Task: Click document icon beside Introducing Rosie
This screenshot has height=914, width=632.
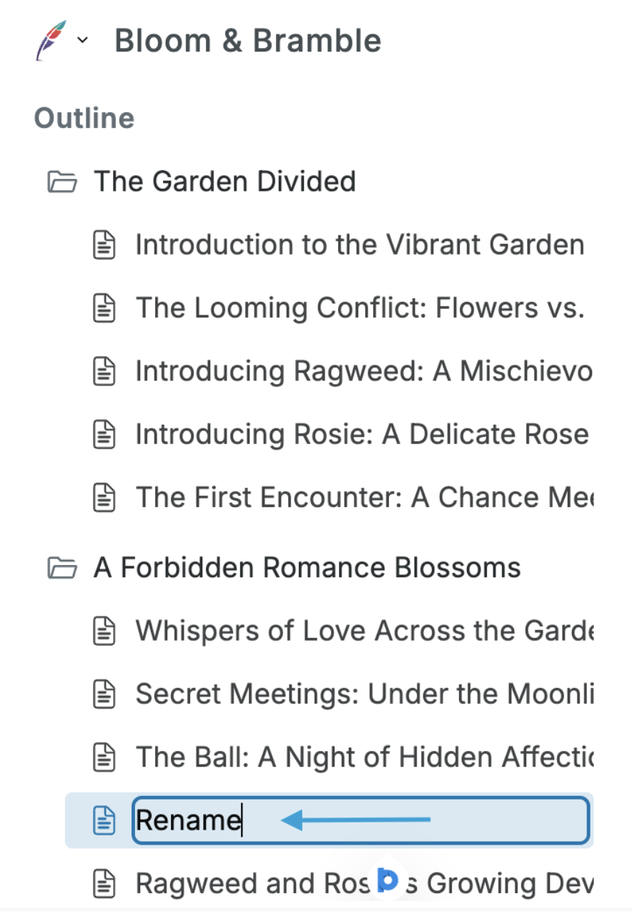Action: (x=104, y=435)
